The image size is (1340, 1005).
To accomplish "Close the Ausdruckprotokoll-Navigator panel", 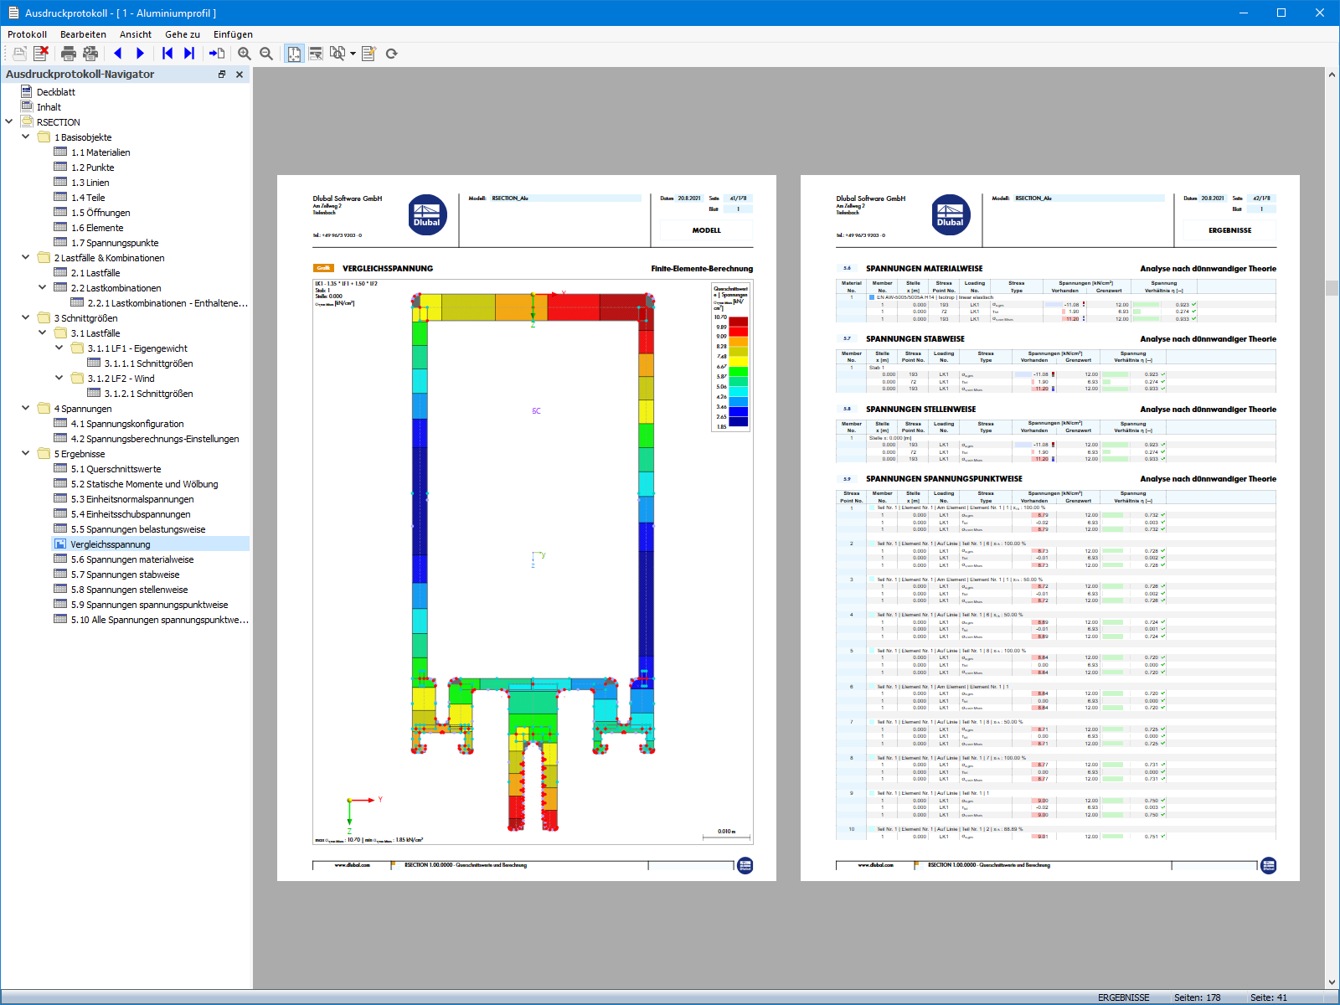I will (240, 75).
